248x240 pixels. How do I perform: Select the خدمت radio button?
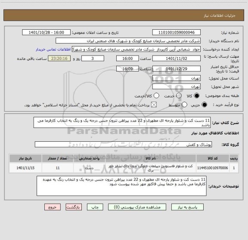click(x=179, y=96)
